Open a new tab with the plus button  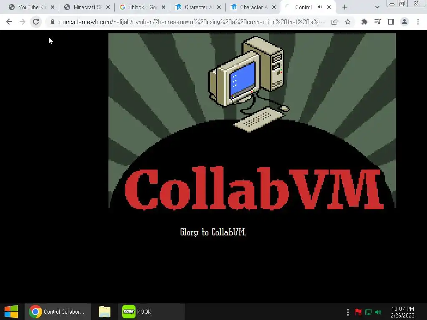pos(345,7)
